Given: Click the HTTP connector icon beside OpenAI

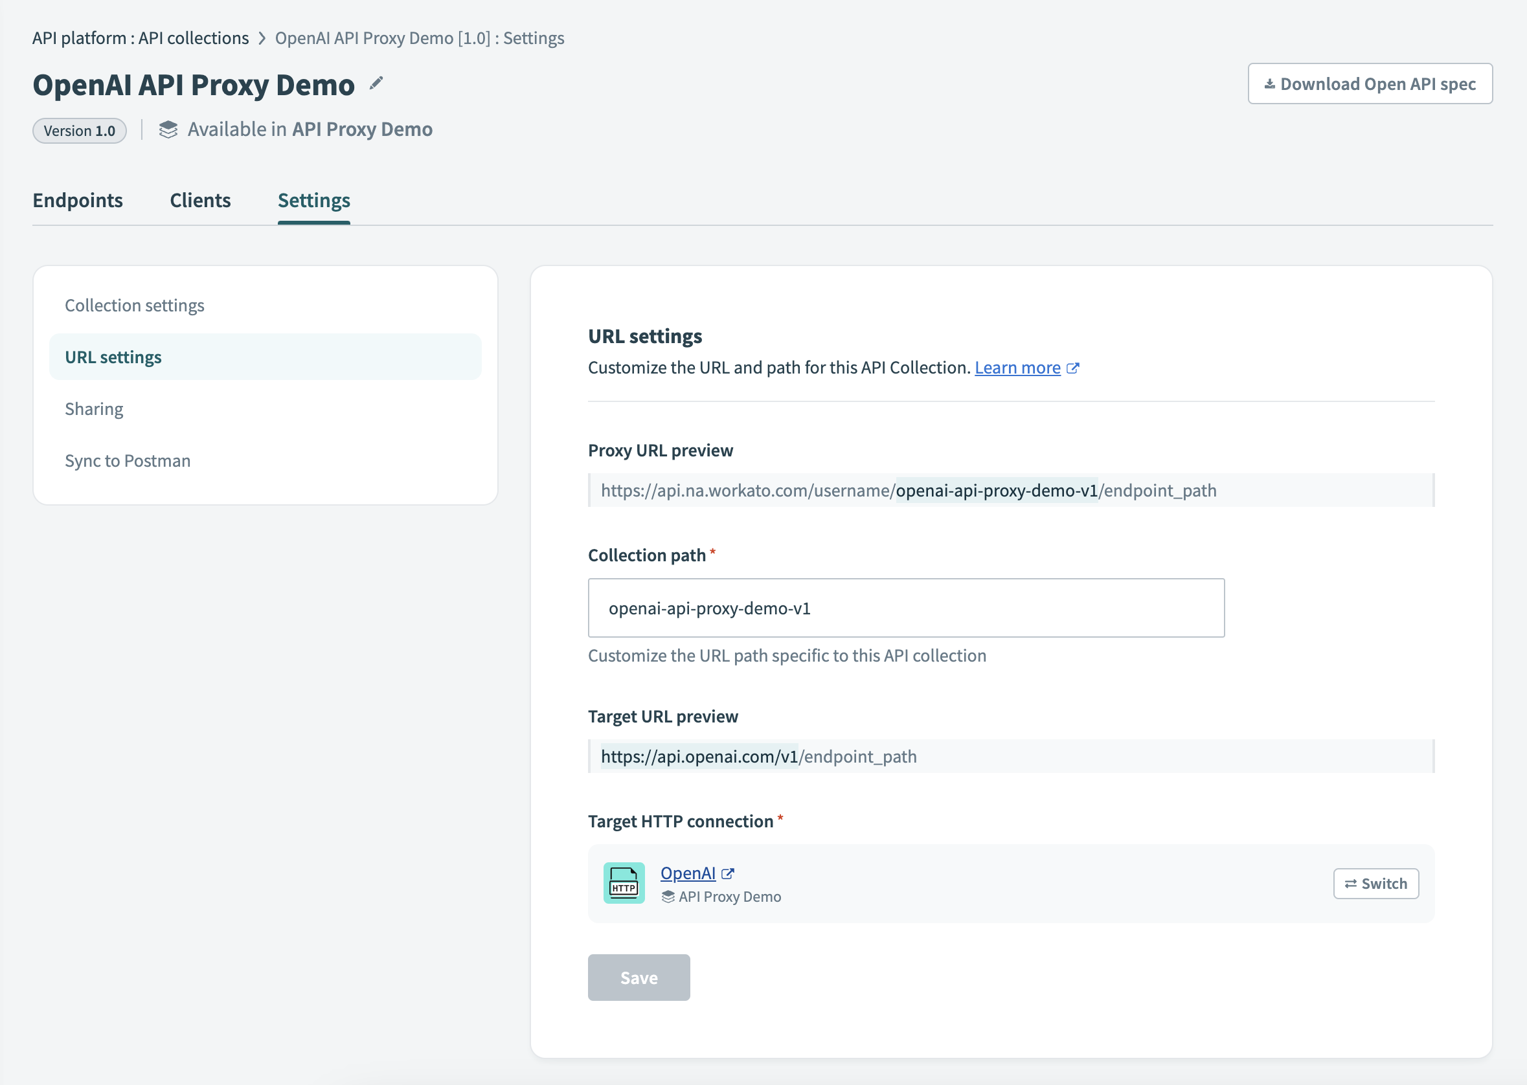Looking at the screenshot, I should tap(624, 882).
